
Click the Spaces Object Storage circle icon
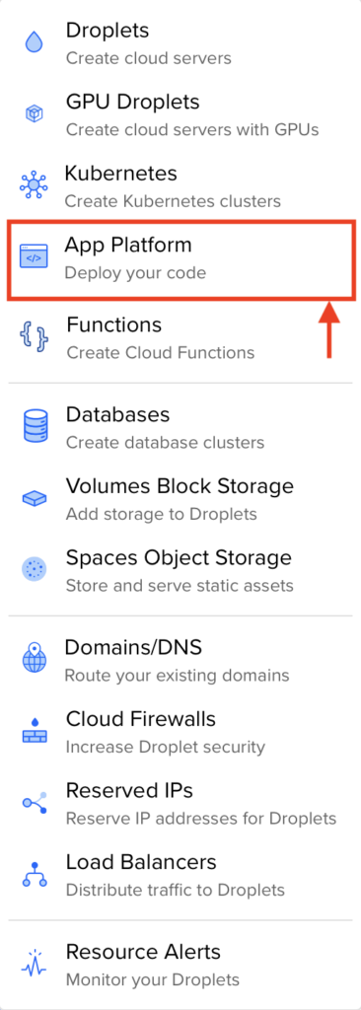click(34, 569)
